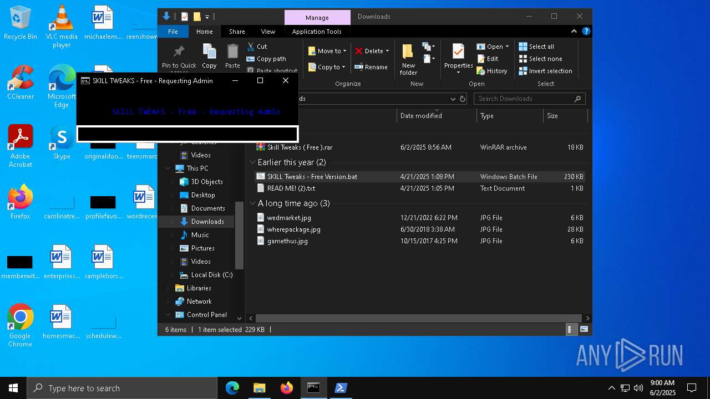Image resolution: width=710 pixels, height=399 pixels.
Task: Open the Application Tools tab
Action: coord(317,32)
